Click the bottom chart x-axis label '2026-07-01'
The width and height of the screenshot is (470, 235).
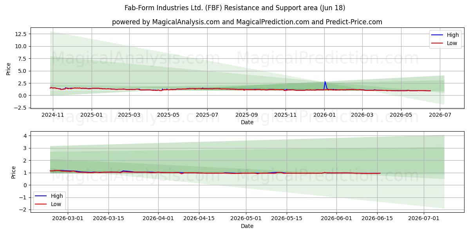[x=423, y=219]
